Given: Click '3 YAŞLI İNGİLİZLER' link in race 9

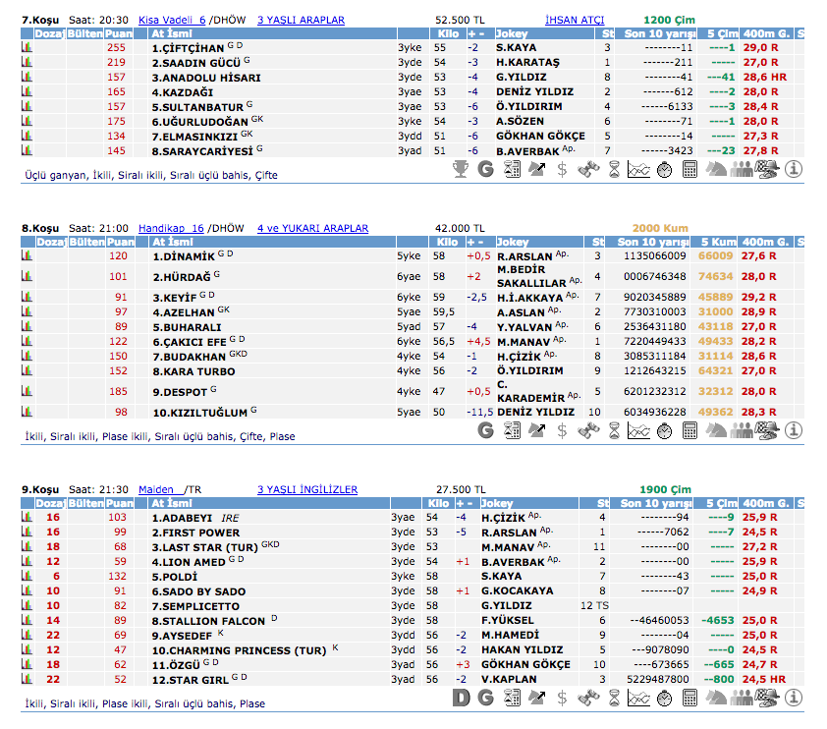Looking at the screenshot, I should 307,489.
